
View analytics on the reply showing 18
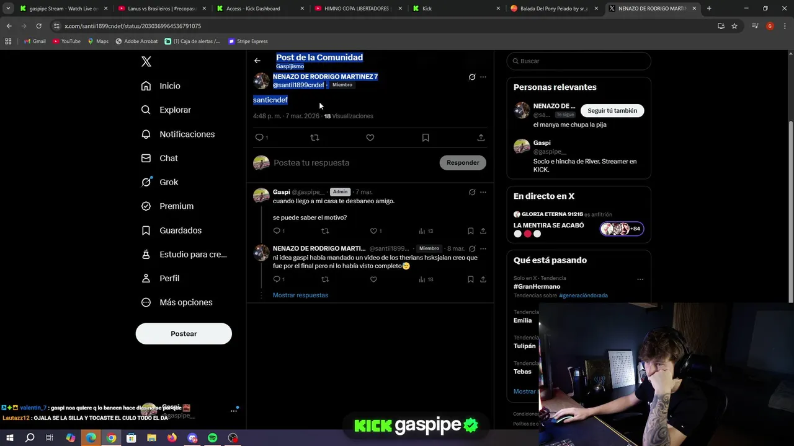pos(426,279)
